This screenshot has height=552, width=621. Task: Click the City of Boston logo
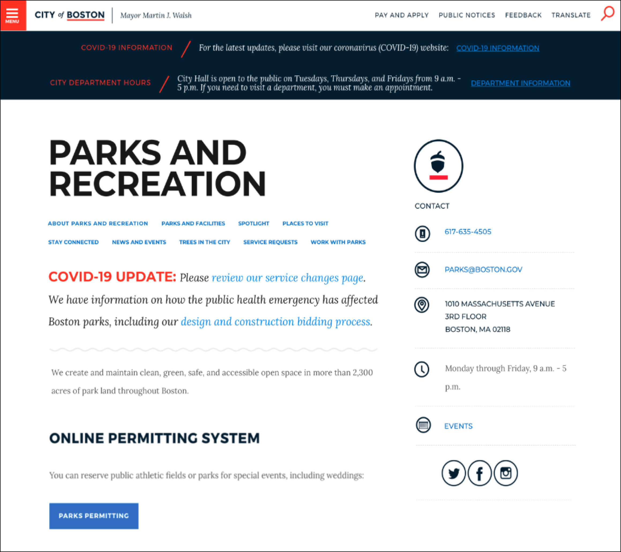(70, 15)
